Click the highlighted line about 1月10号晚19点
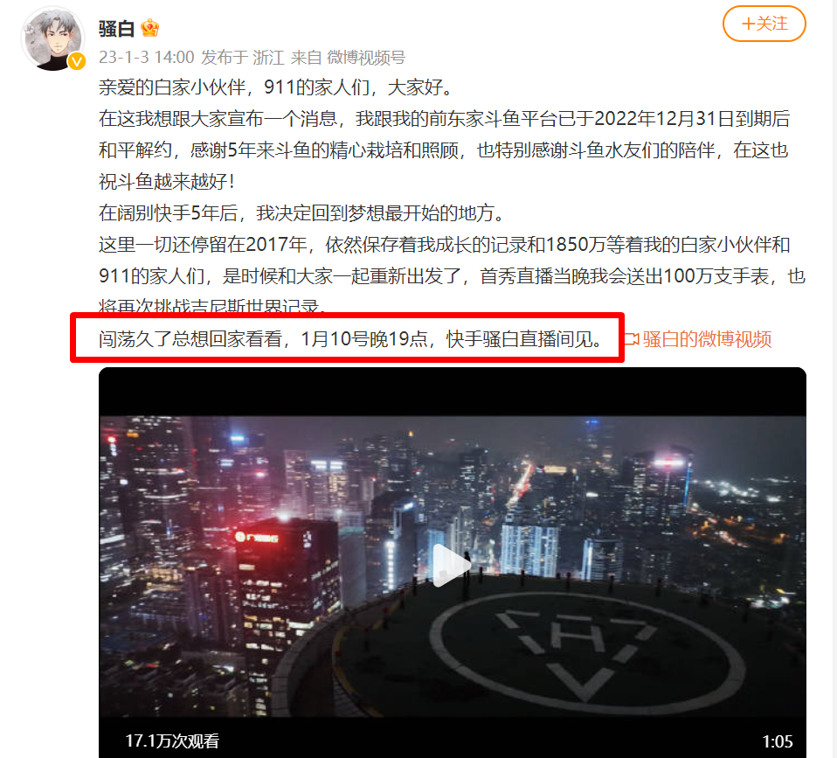Screen dimensions: 837x758 click(349, 338)
